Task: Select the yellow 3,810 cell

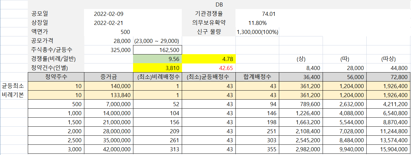Action: pos(157,68)
